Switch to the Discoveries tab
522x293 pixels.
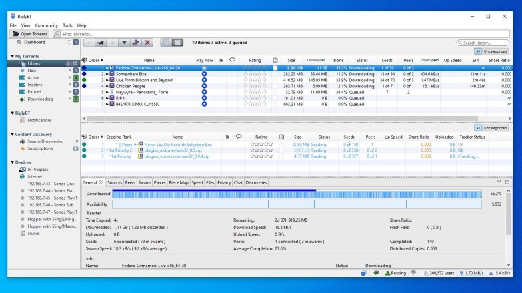(256, 182)
